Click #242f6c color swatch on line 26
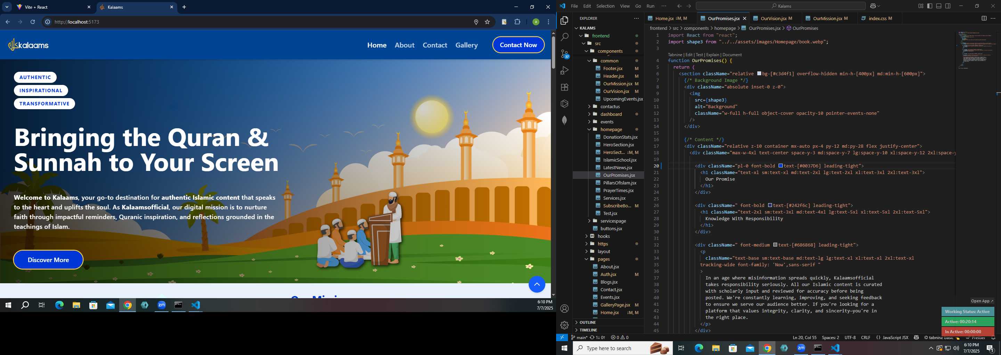Screen dimensions: 1001x355 click(770, 205)
